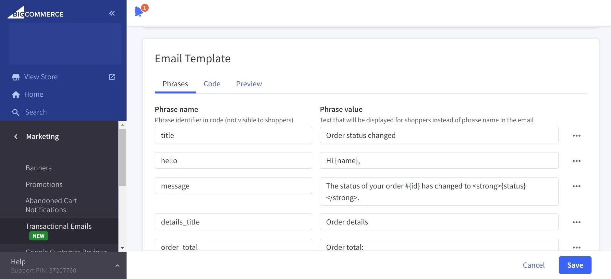Go back from Marketing menu
The image size is (611, 279).
(x=16, y=137)
